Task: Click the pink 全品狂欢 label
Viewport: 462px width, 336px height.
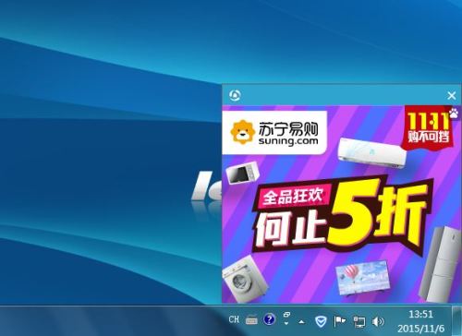Action: coord(292,196)
